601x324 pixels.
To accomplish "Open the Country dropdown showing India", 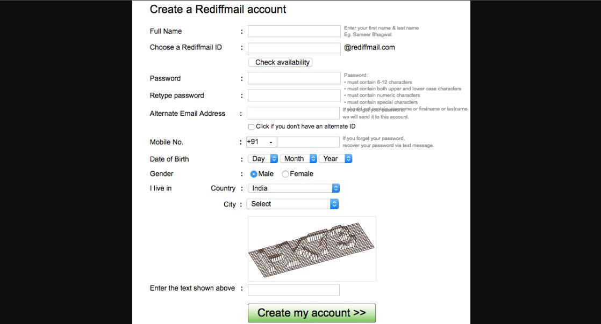I will click(x=294, y=188).
